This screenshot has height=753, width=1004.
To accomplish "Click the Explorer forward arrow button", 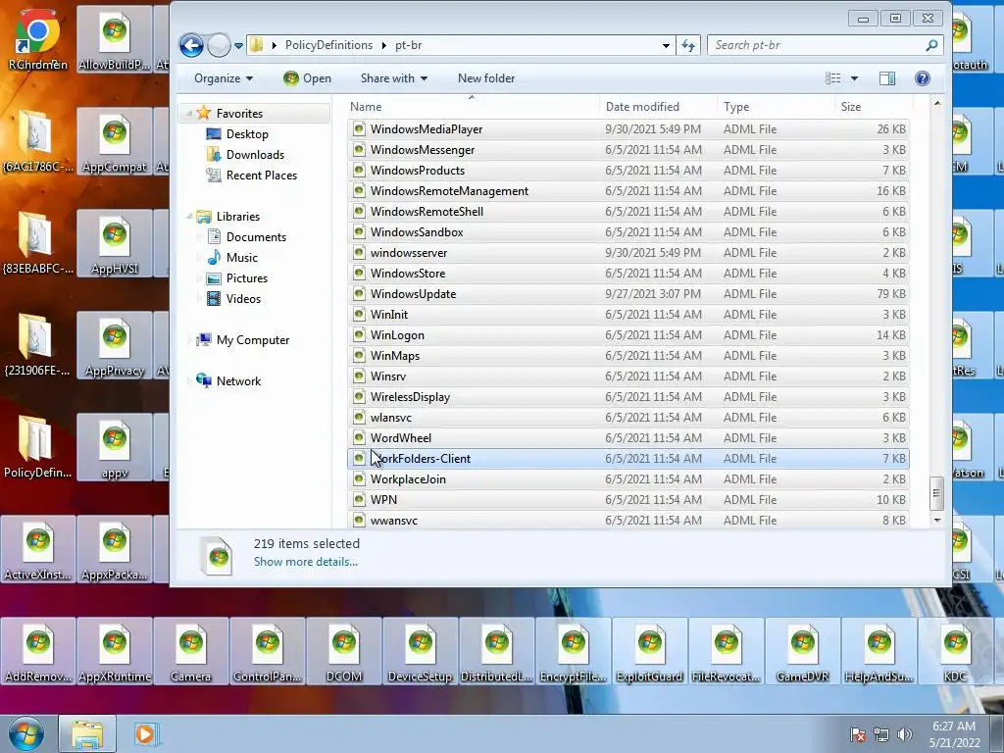I will tap(219, 45).
